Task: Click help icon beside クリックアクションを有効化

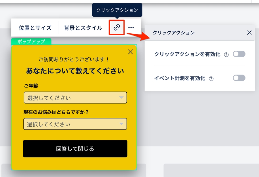Action: (x=226, y=55)
